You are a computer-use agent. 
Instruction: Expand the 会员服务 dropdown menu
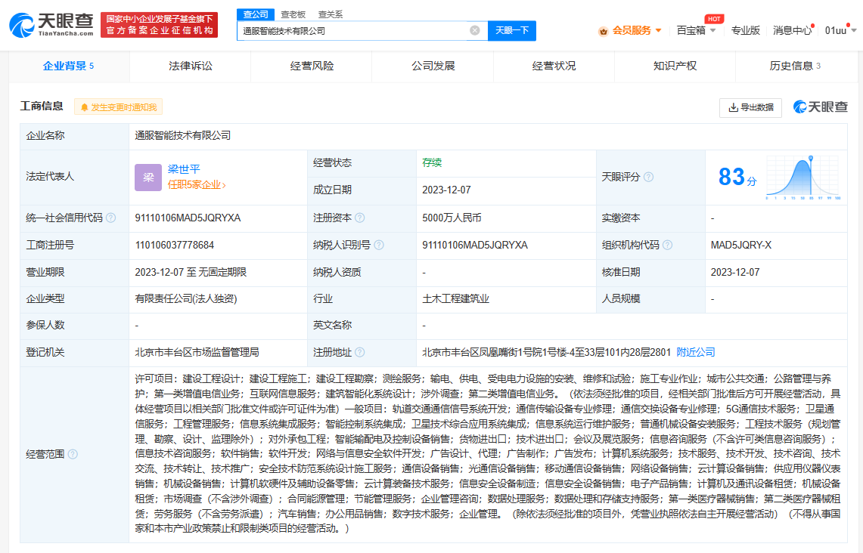tap(630, 30)
